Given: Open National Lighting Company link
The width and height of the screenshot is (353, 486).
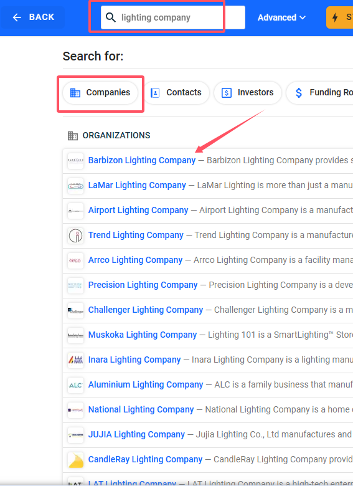Looking at the screenshot, I should click(141, 409).
